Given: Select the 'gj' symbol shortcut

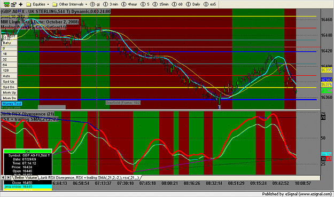Looking at the screenshot, I should point(95,4).
